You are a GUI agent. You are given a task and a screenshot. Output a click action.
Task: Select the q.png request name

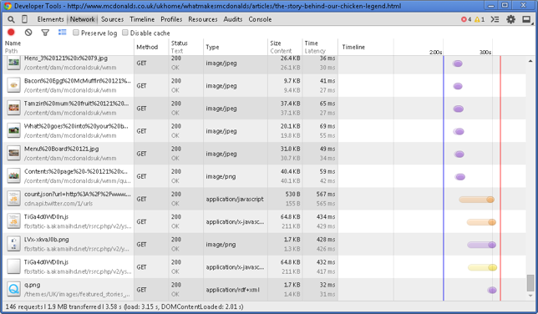pyautogui.click(x=33, y=285)
